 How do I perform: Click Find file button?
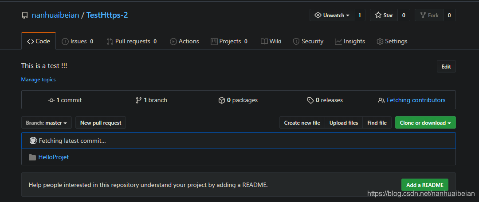pyautogui.click(x=377, y=123)
